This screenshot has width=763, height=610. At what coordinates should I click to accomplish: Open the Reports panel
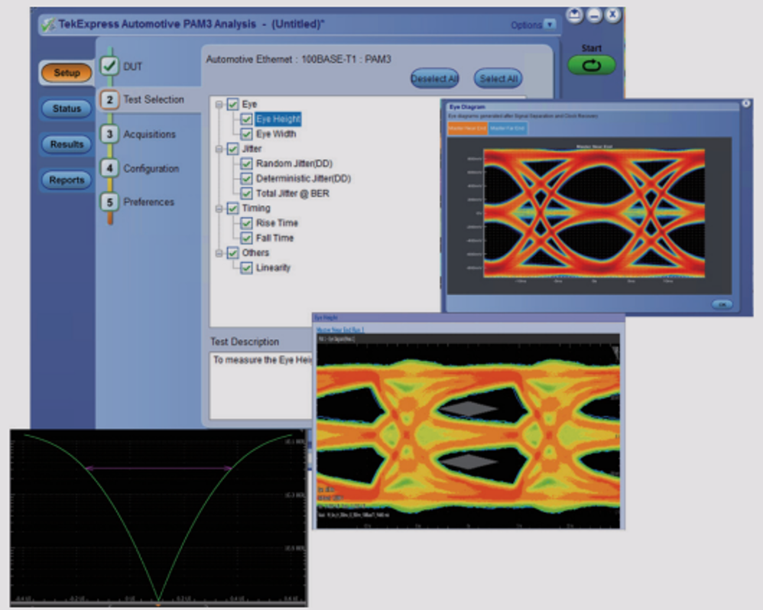coord(67,180)
